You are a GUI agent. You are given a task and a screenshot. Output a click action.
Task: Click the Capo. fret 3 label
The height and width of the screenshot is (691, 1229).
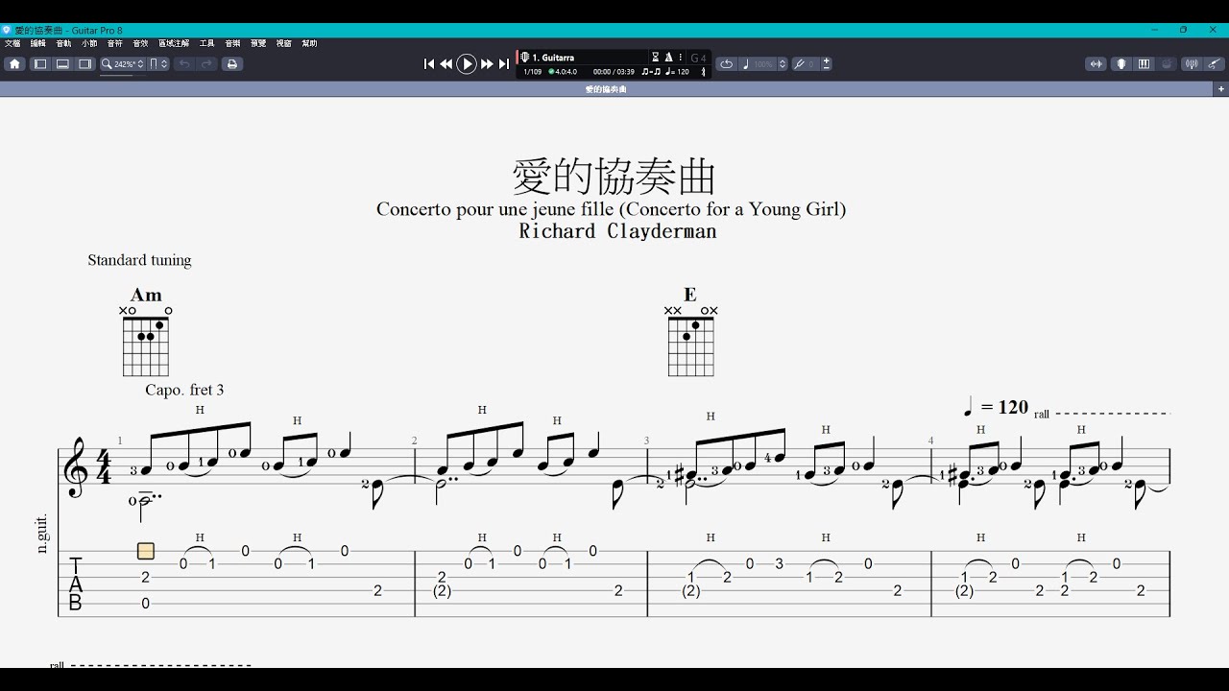(x=184, y=390)
